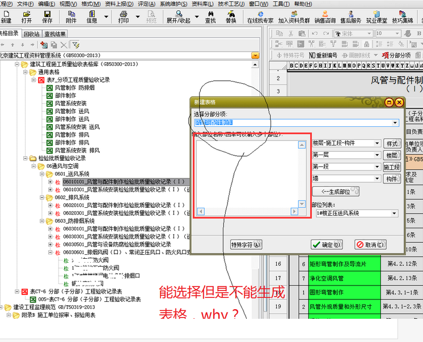This screenshot has width=423, height=342.
Task: Open the 部位列表 dropdown
Action: 395,213
